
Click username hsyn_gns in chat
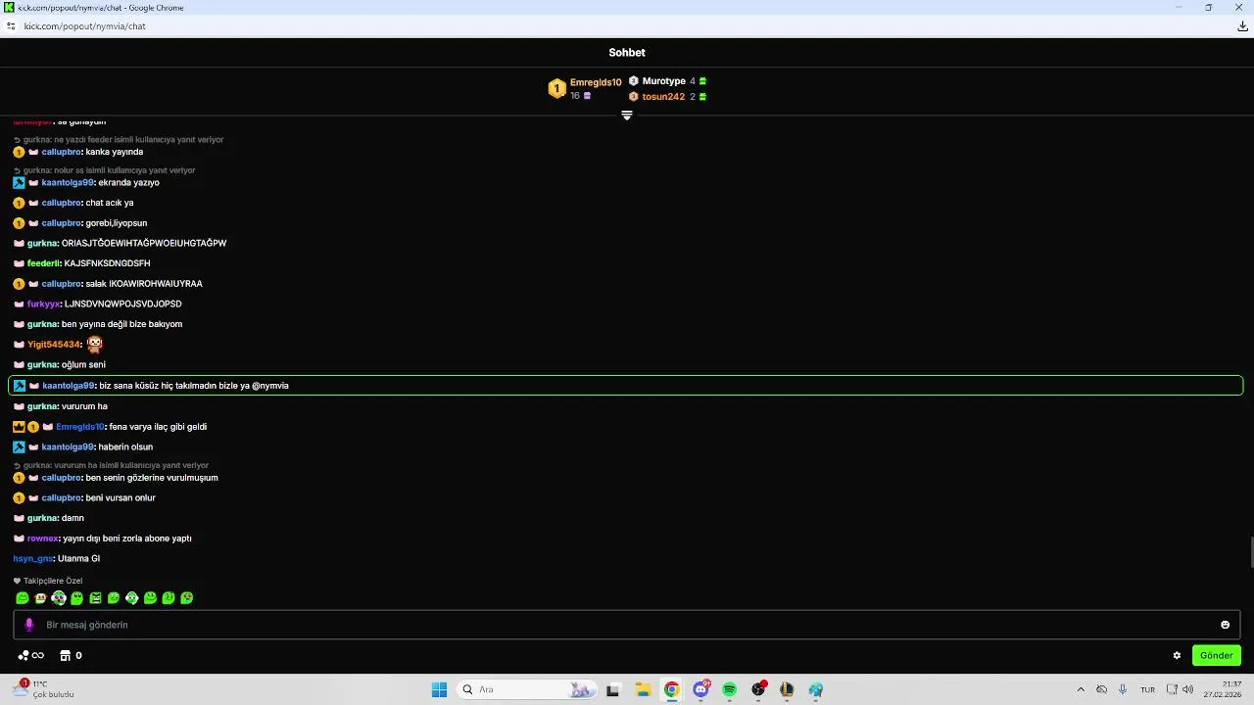[x=33, y=559]
